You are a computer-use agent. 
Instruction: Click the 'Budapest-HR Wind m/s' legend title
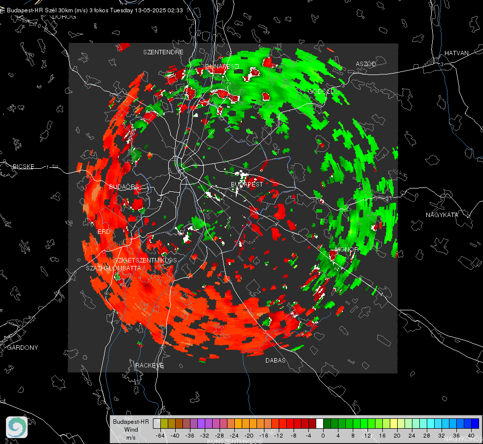(131, 430)
